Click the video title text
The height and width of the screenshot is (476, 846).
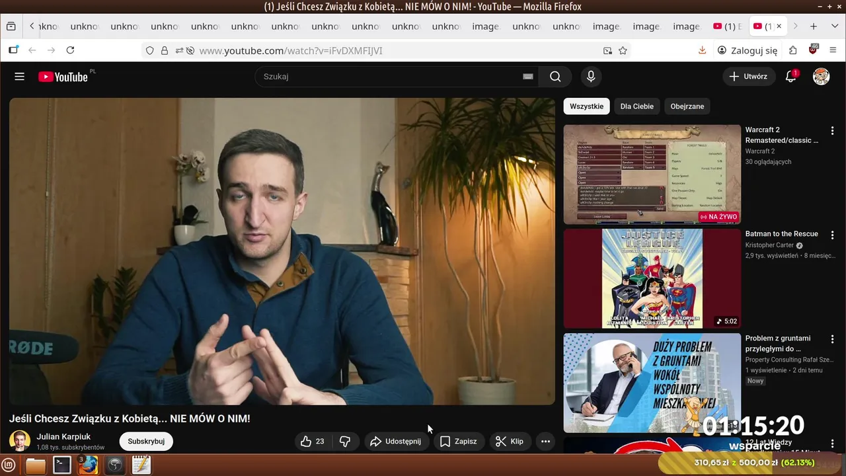(130, 418)
